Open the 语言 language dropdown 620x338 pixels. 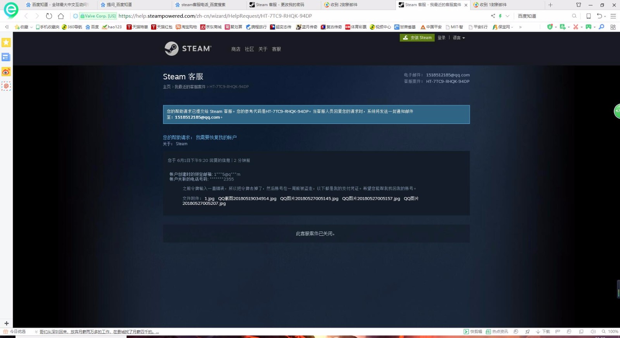(x=459, y=38)
